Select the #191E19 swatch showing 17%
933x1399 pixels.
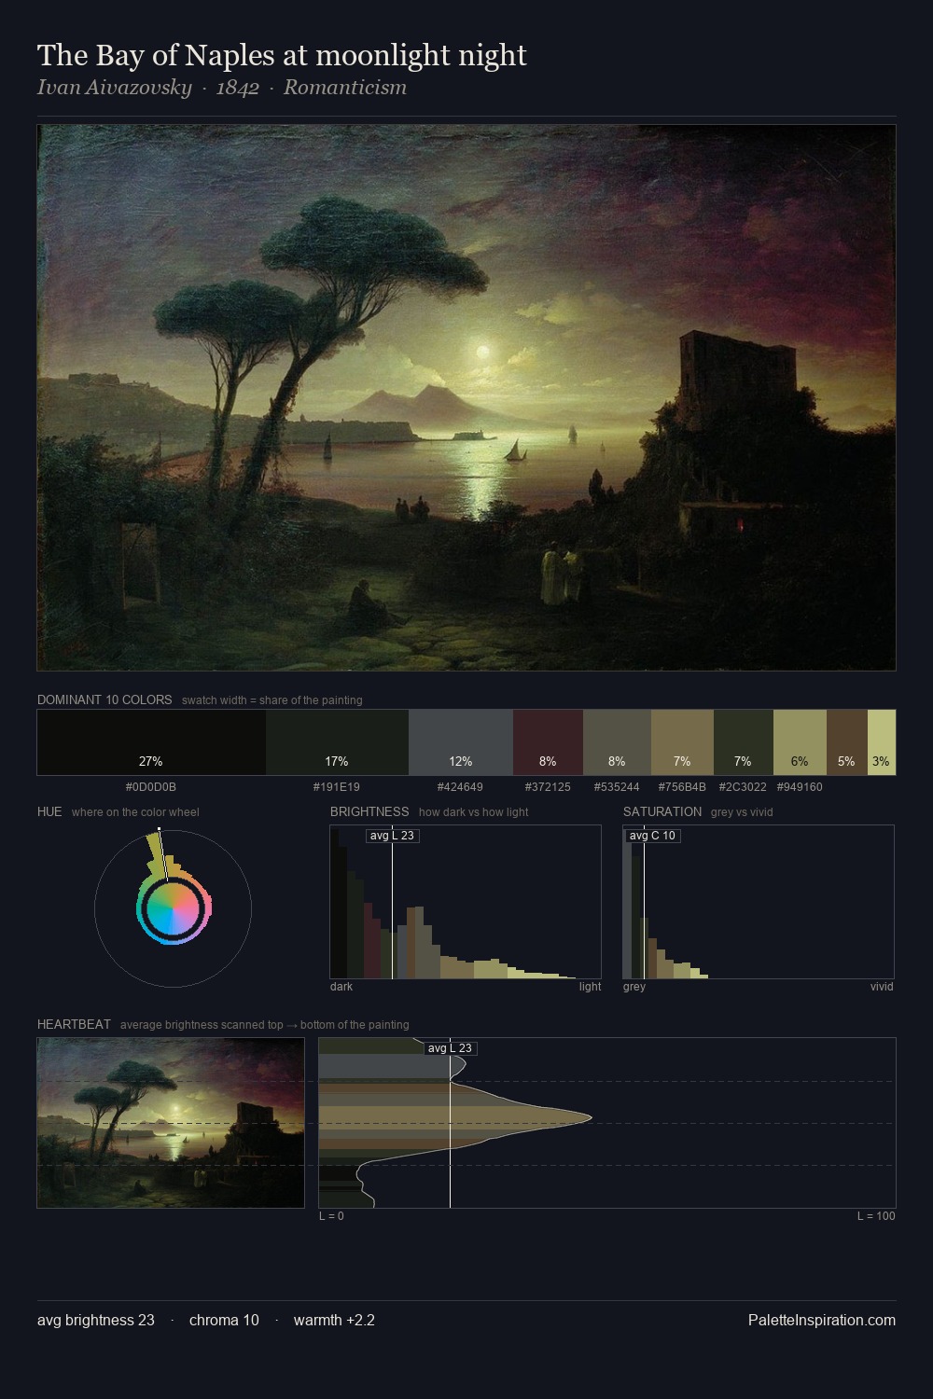[337, 742]
